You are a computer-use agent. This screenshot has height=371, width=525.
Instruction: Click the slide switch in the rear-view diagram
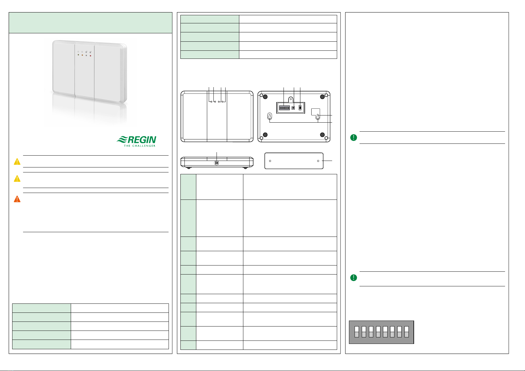[300, 108]
